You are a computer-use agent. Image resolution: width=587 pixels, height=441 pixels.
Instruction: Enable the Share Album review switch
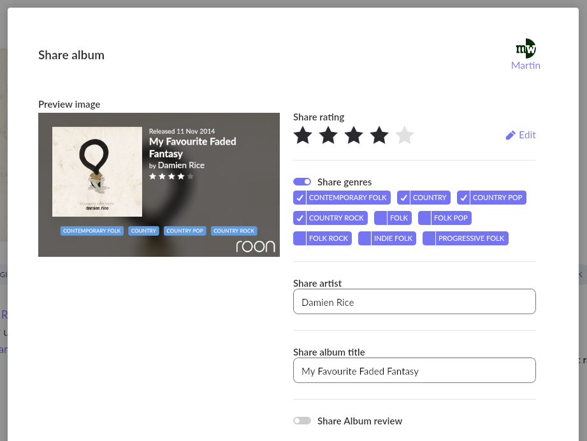pos(302,421)
